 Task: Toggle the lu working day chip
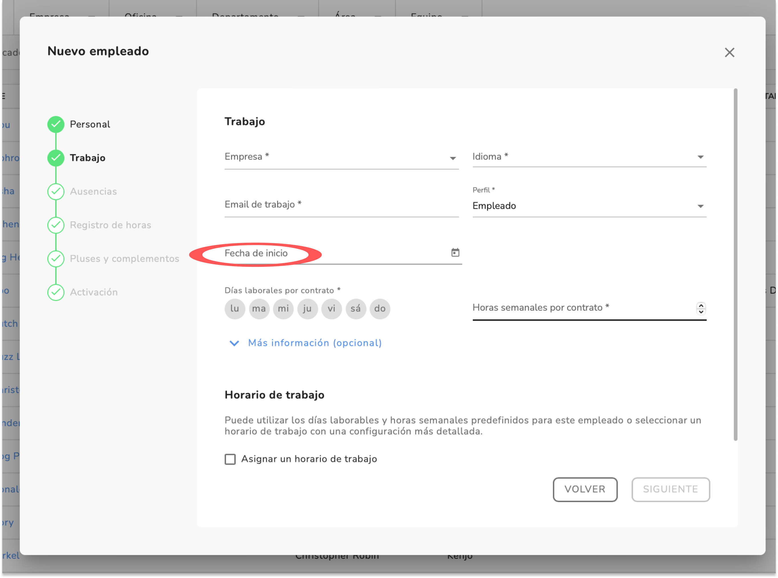tap(235, 309)
